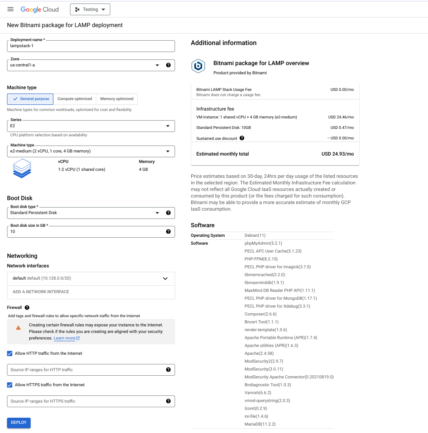This screenshot has height=433, width=428.
Task: Click the Zone help question mark icon
Action: click(168, 65)
